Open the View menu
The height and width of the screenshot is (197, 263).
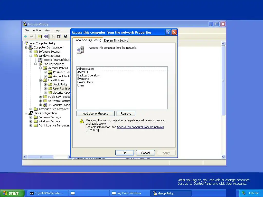pyautogui.click(x=48, y=30)
